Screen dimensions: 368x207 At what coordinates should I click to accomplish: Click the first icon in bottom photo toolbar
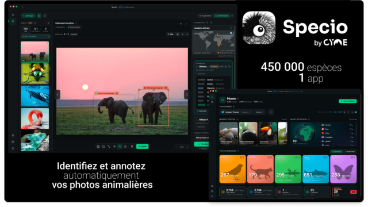pyautogui.click(x=98, y=147)
